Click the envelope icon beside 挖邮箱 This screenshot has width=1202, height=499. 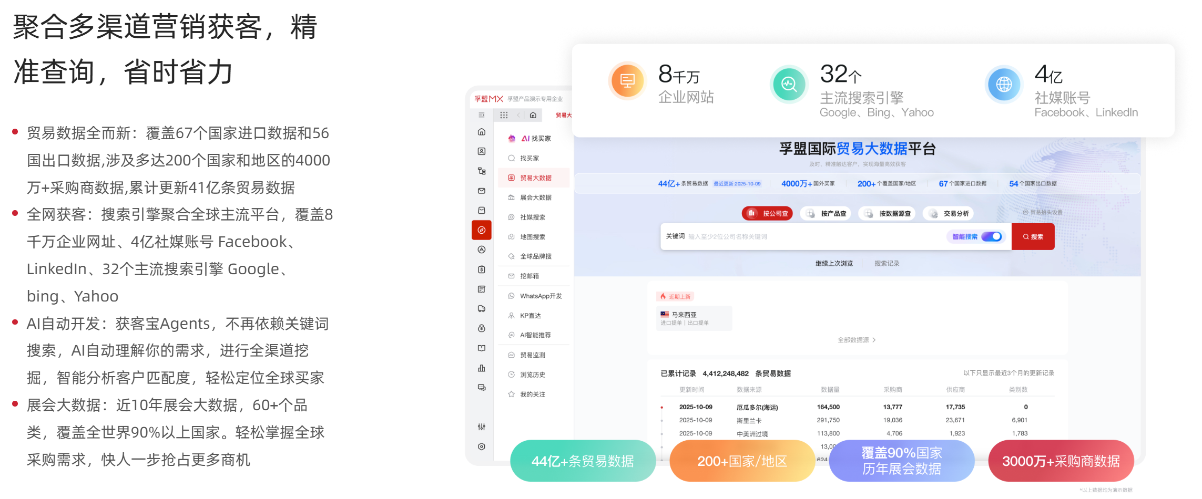511,276
